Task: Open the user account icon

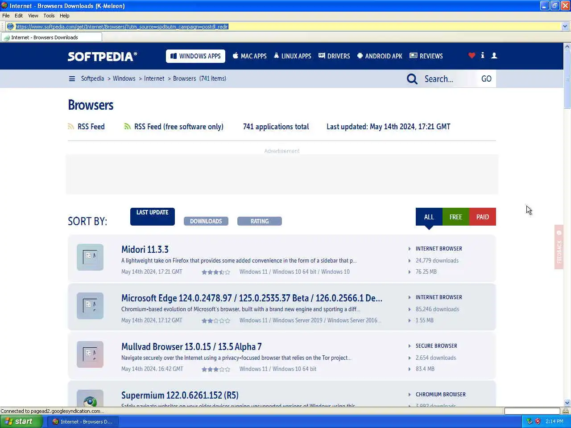Action: (x=494, y=55)
